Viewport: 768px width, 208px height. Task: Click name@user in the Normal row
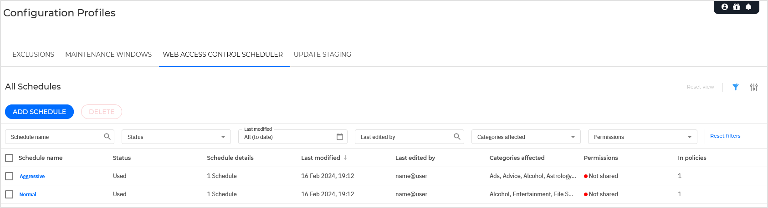(x=411, y=194)
